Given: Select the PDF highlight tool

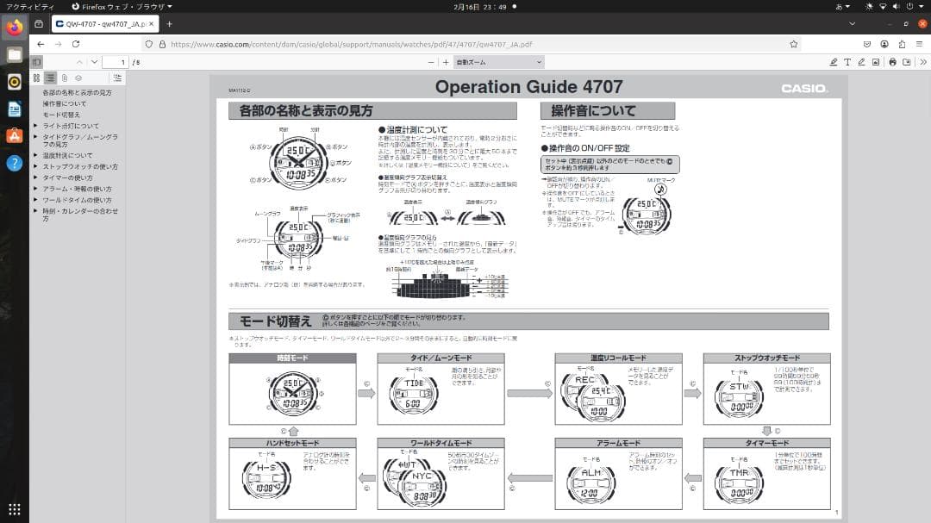Looking at the screenshot, I should (834, 62).
